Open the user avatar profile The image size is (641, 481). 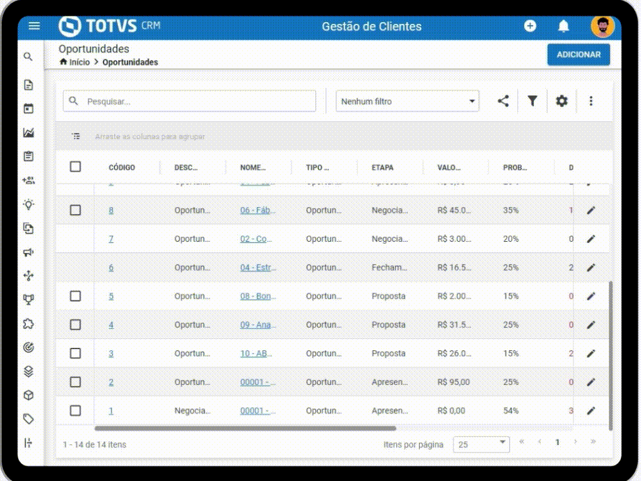point(602,27)
